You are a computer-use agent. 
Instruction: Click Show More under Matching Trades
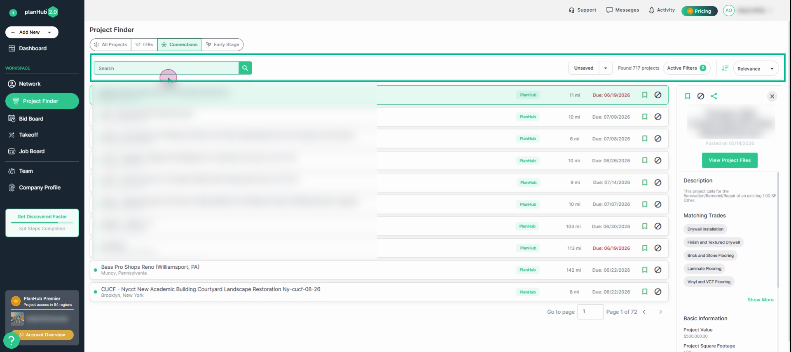(761, 300)
